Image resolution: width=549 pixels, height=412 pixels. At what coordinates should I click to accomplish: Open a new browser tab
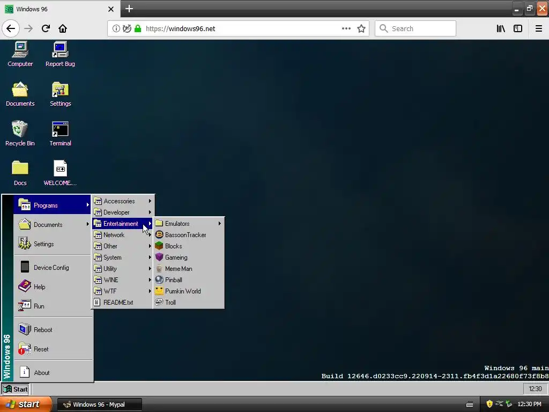tap(129, 9)
